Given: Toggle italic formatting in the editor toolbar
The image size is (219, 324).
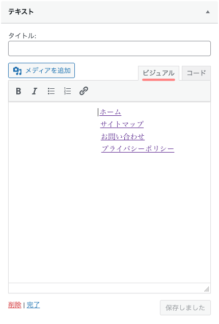Looking at the screenshot, I should tap(35, 91).
